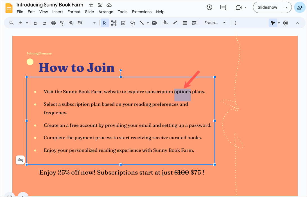Screen dimensions: 307x197
Task: Open version history clock icon
Action: pyautogui.click(x=209, y=7)
